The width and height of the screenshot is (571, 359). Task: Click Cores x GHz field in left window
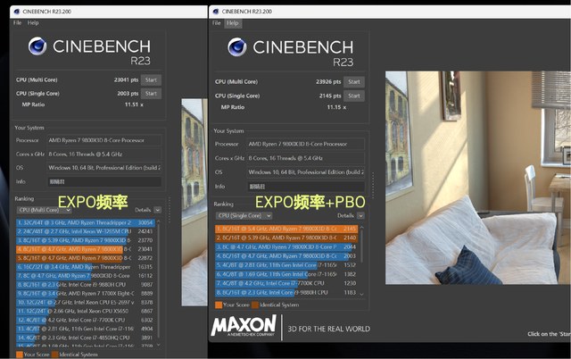pyautogui.click(x=104, y=154)
